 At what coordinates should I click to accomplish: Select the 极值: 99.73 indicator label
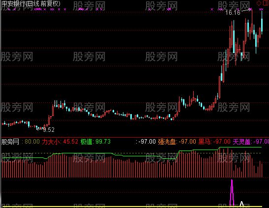pos(95,142)
